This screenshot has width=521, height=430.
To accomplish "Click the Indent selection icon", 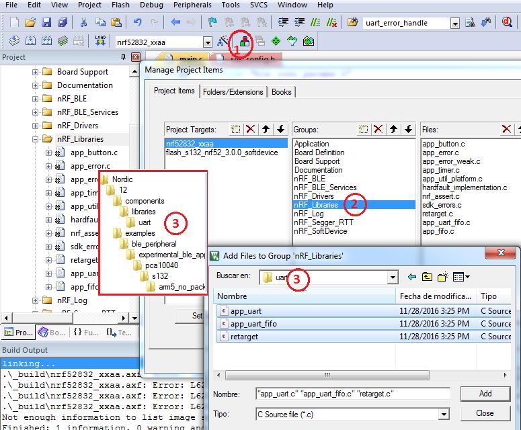I will 283,23.
